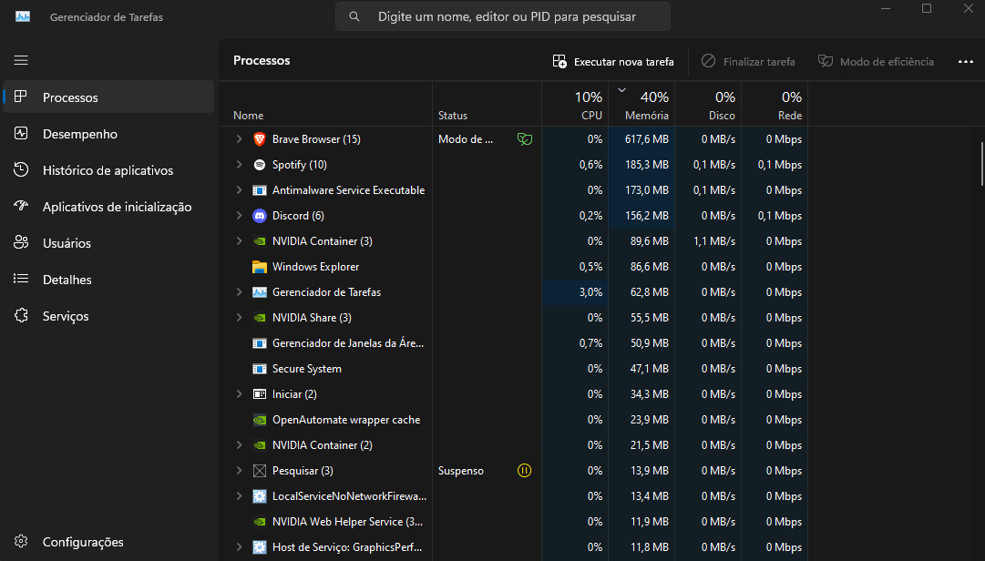Image resolution: width=985 pixels, height=561 pixels.
Task: Click the hamburger navigation menu icon
Action: pos(21,60)
